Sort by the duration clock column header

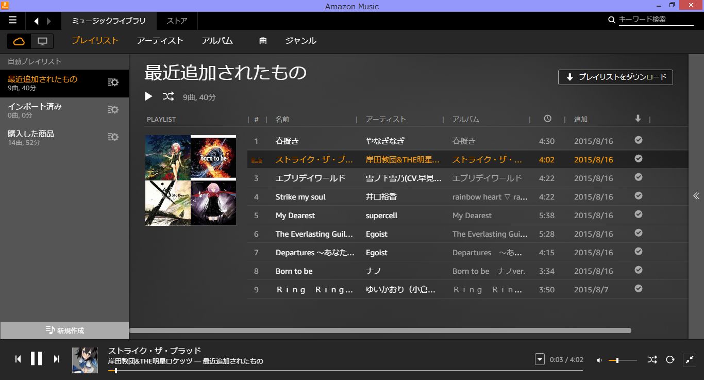point(547,119)
